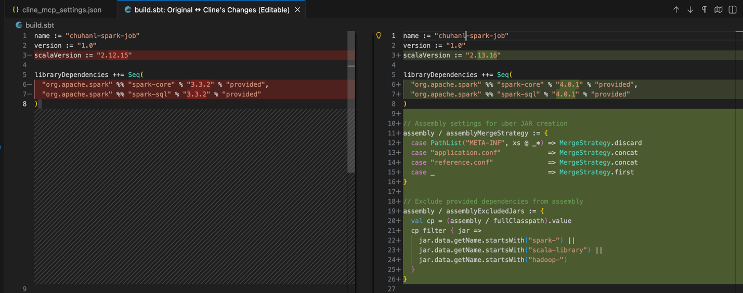The image size is (743, 293).
Task: Click left pane version := "1.0" line
Action: (x=66, y=45)
